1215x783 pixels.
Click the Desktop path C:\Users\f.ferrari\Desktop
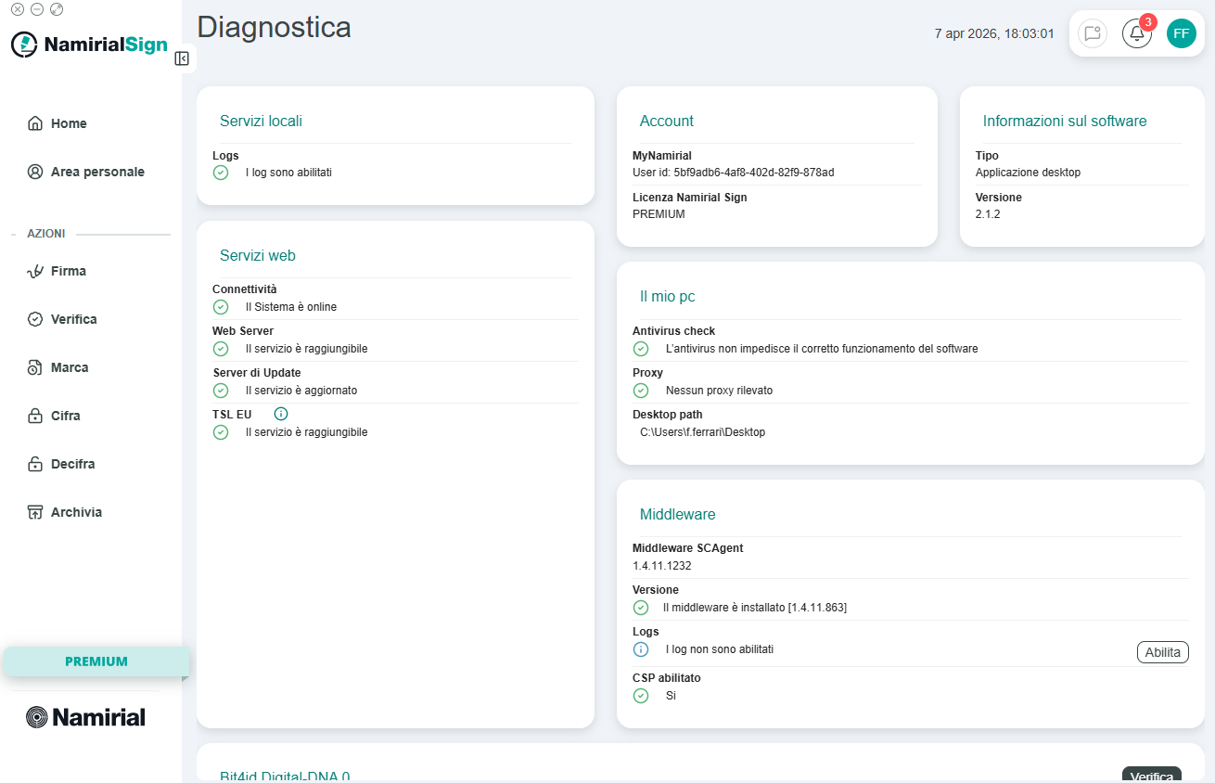click(702, 432)
